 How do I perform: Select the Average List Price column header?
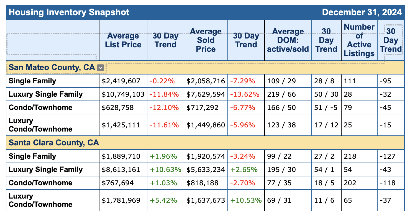point(123,40)
